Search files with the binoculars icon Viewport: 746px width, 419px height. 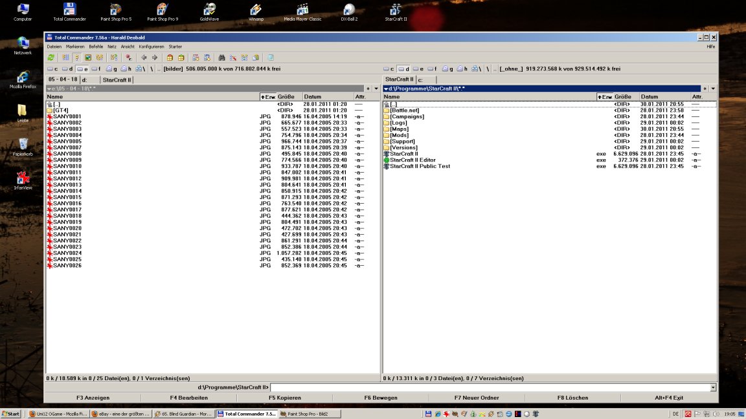point(221,58)
